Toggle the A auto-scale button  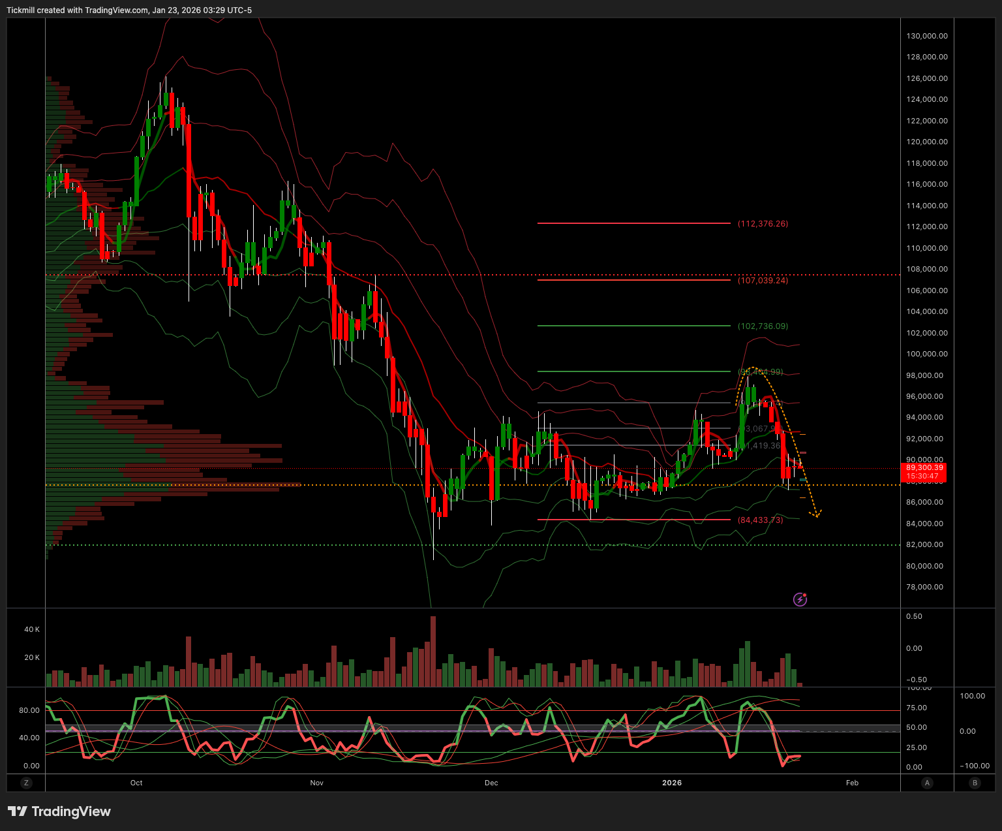pos(927,783)
